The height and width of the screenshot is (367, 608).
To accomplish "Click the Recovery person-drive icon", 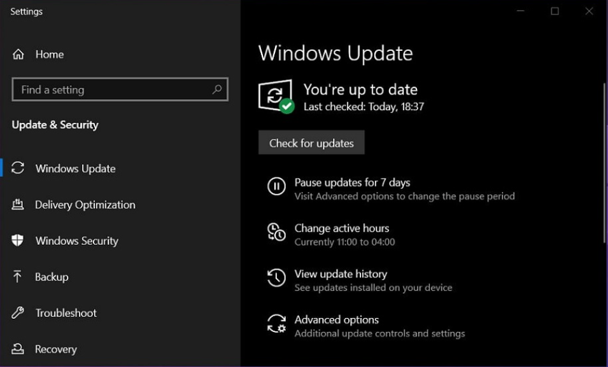I will [x=17, y=349].
